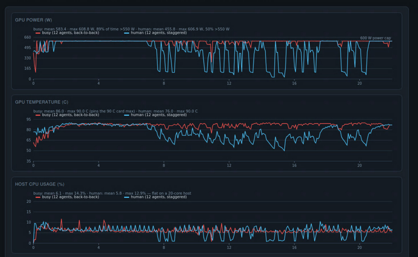Click x-axis tick 4 on GPU Temperature chart
Screen dimensions: 418x257
(x=99, y=165)
